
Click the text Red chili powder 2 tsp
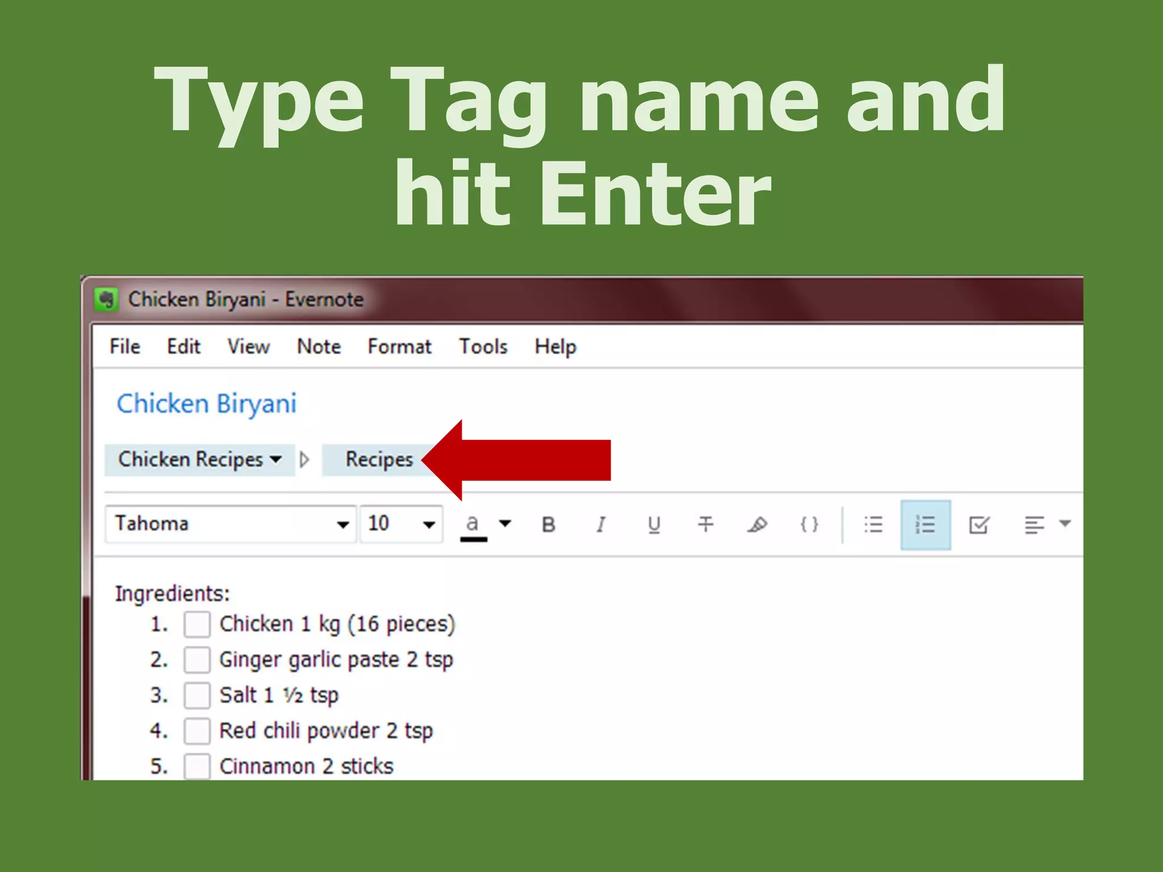[x=326, y=731]
